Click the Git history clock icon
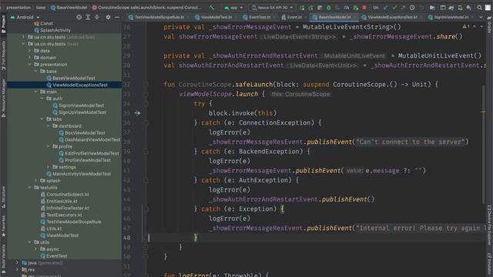Viewport: 493px width, 277px height. pos(412,7)
